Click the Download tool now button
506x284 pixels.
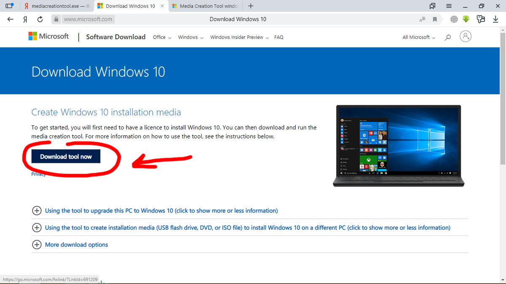[x=66, y=157]
